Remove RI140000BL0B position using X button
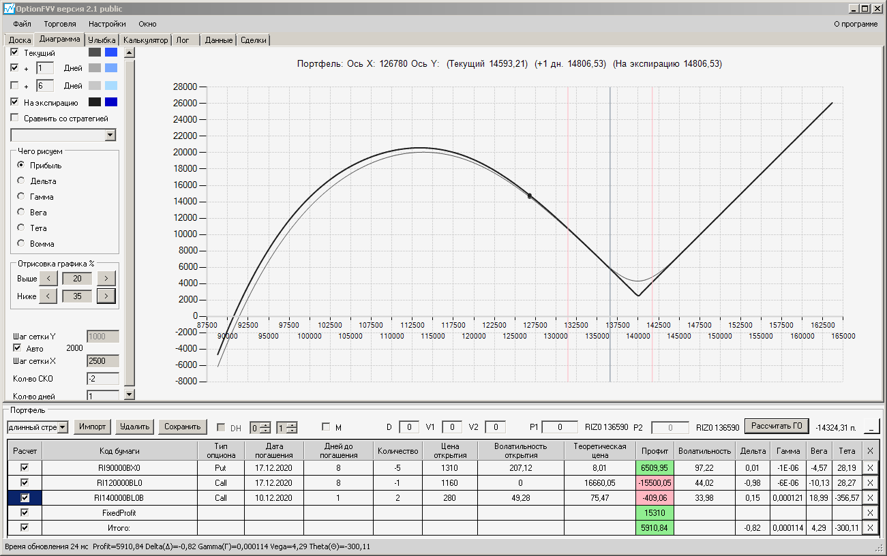Viewport: 887px width, 556px height. click(x=869, y=497)
